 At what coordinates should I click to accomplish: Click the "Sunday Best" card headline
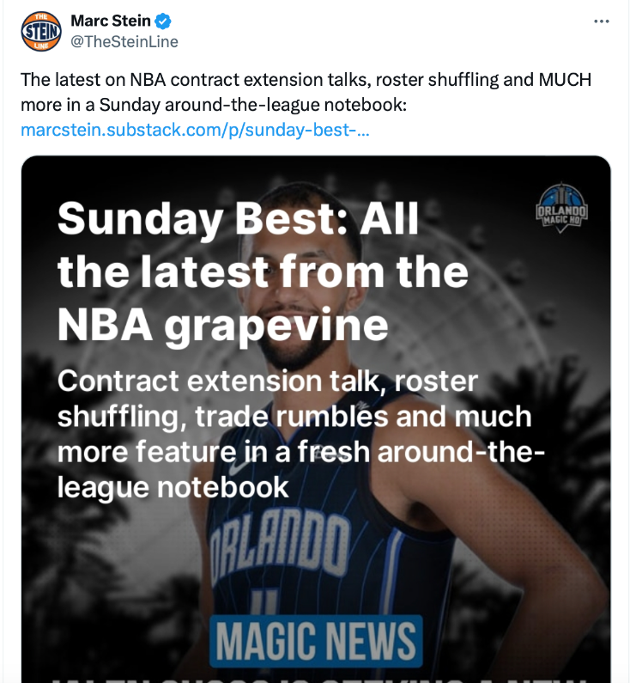click(238, 218)
